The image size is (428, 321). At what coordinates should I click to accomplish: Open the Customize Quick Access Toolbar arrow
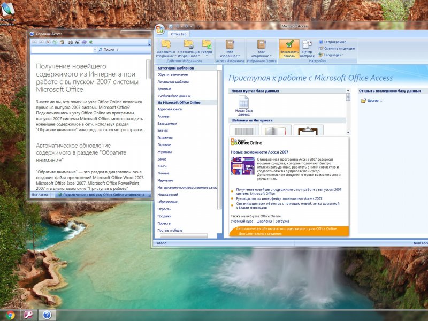pyautogui.click(x=198, y=26)
